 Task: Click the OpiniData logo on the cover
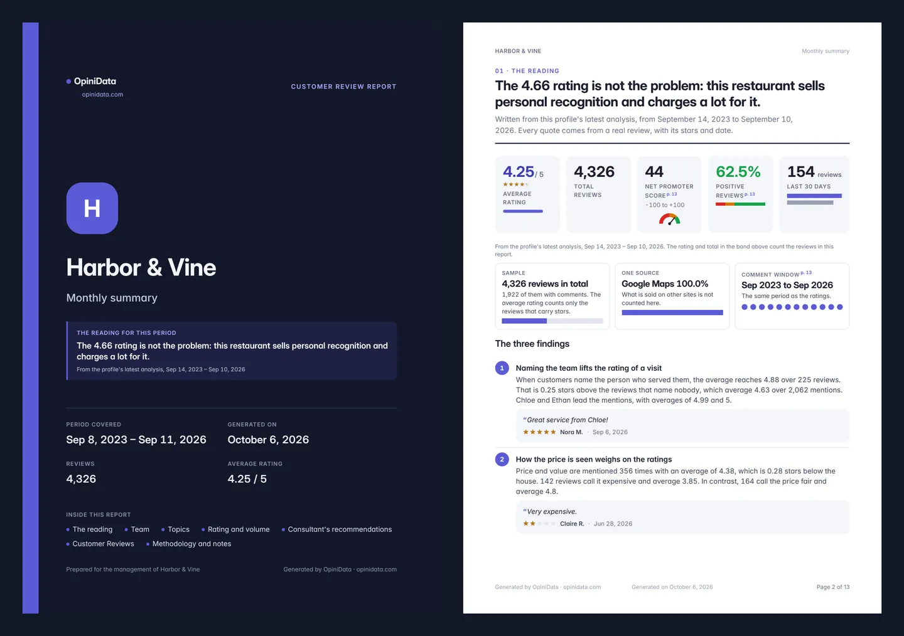pyautogui.click(x=91, y=81)
